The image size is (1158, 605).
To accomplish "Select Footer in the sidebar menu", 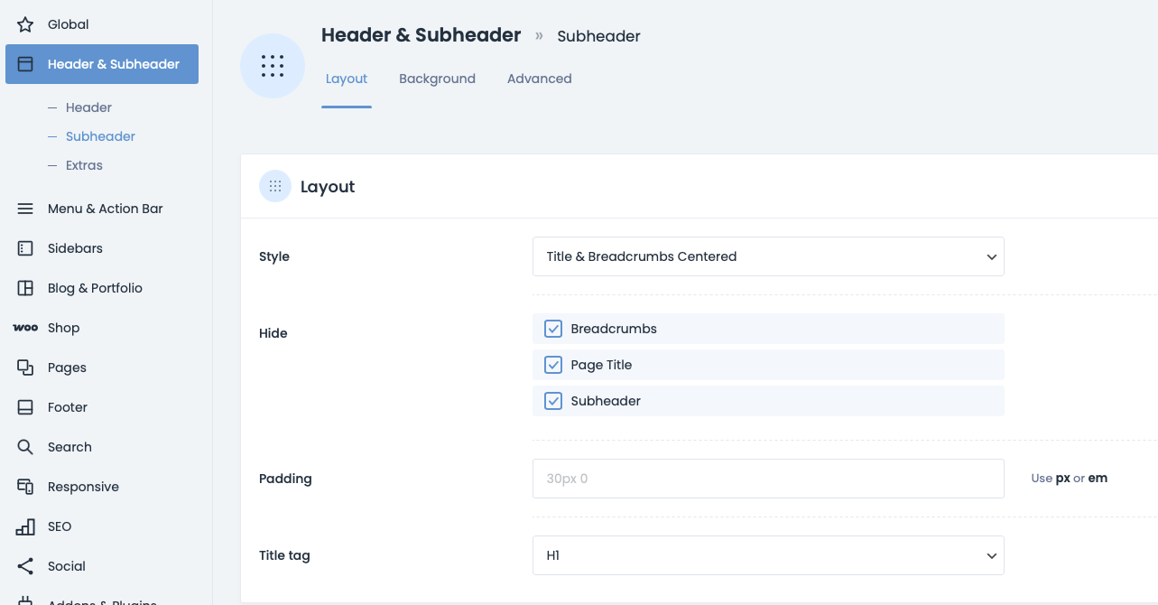I will coord(68,407).
